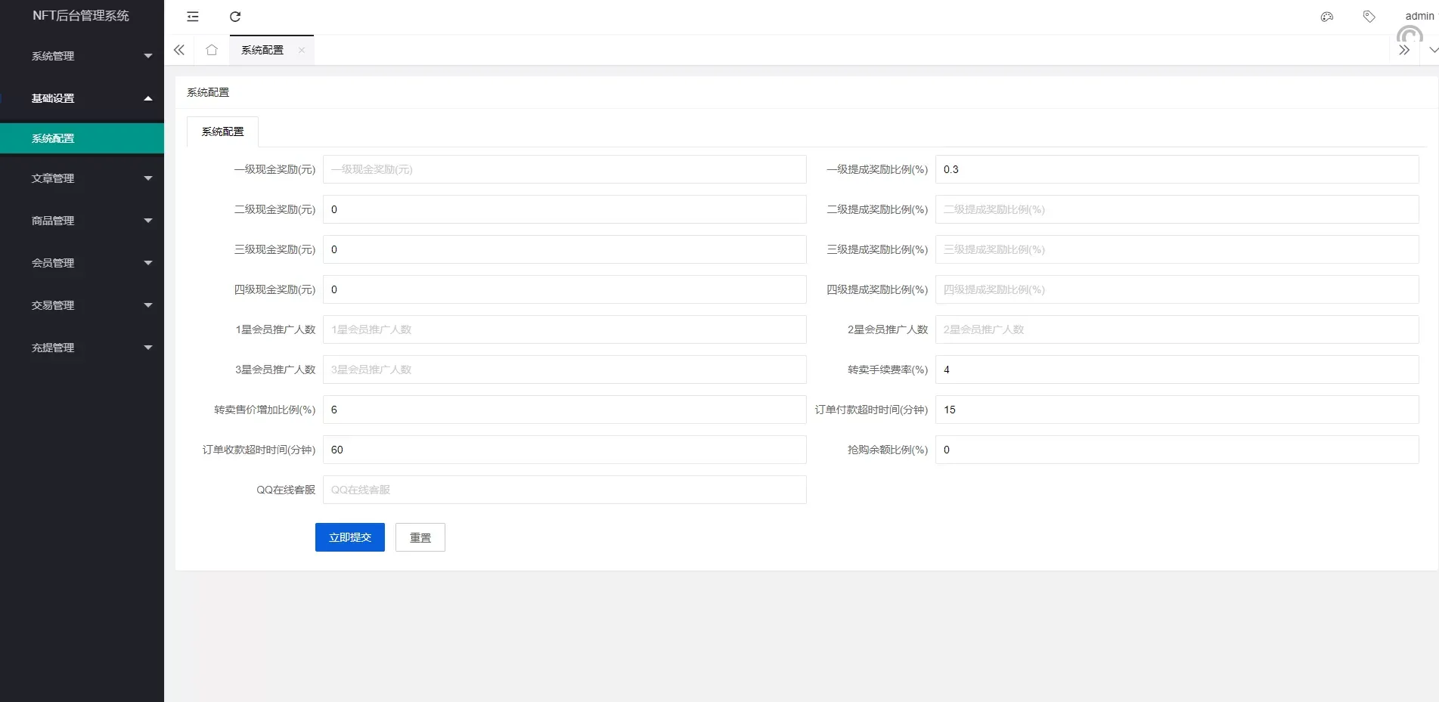Close the 系统配置 page tab

[x=302, y=50]
